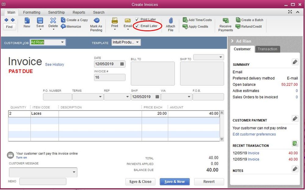Edit customer summary with pencil icon
The height and width of the screenshot is (190, 305).
295,62
